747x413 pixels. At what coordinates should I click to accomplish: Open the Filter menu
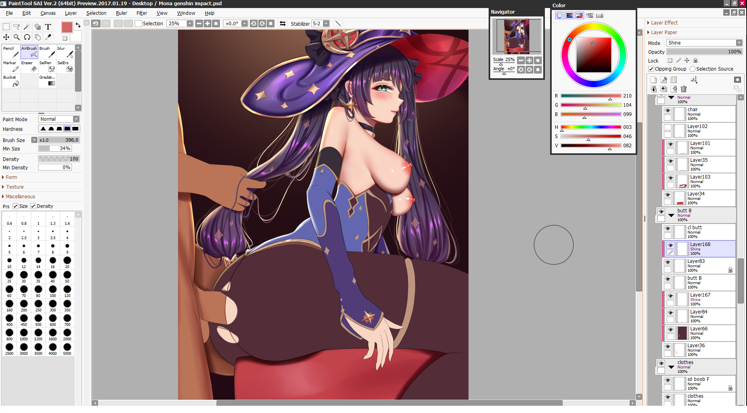click(x=142, y=13)
